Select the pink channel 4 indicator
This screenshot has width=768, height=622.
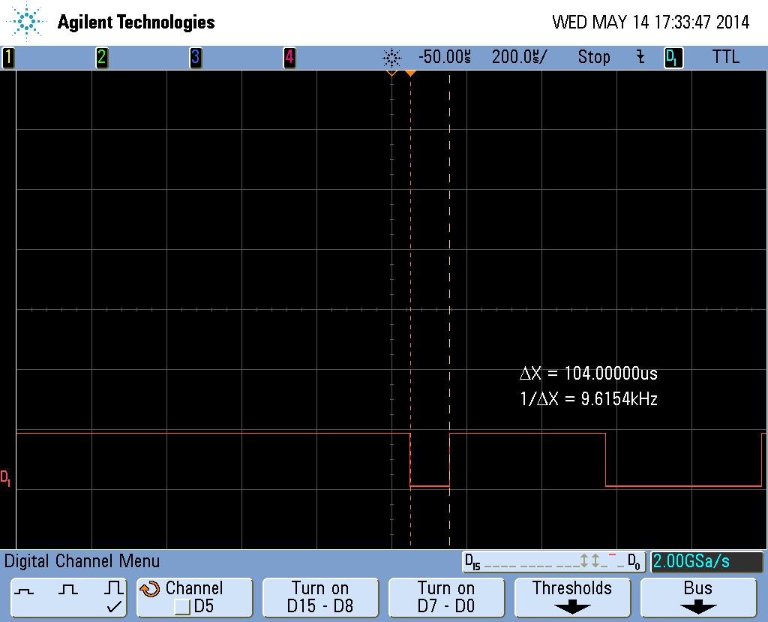tap(289, 58)
